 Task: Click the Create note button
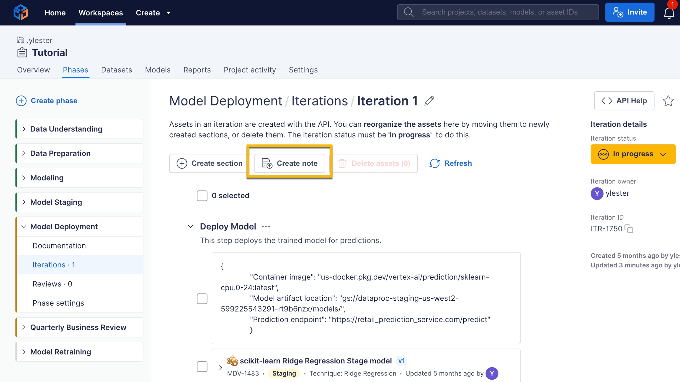tap(290, 163)
